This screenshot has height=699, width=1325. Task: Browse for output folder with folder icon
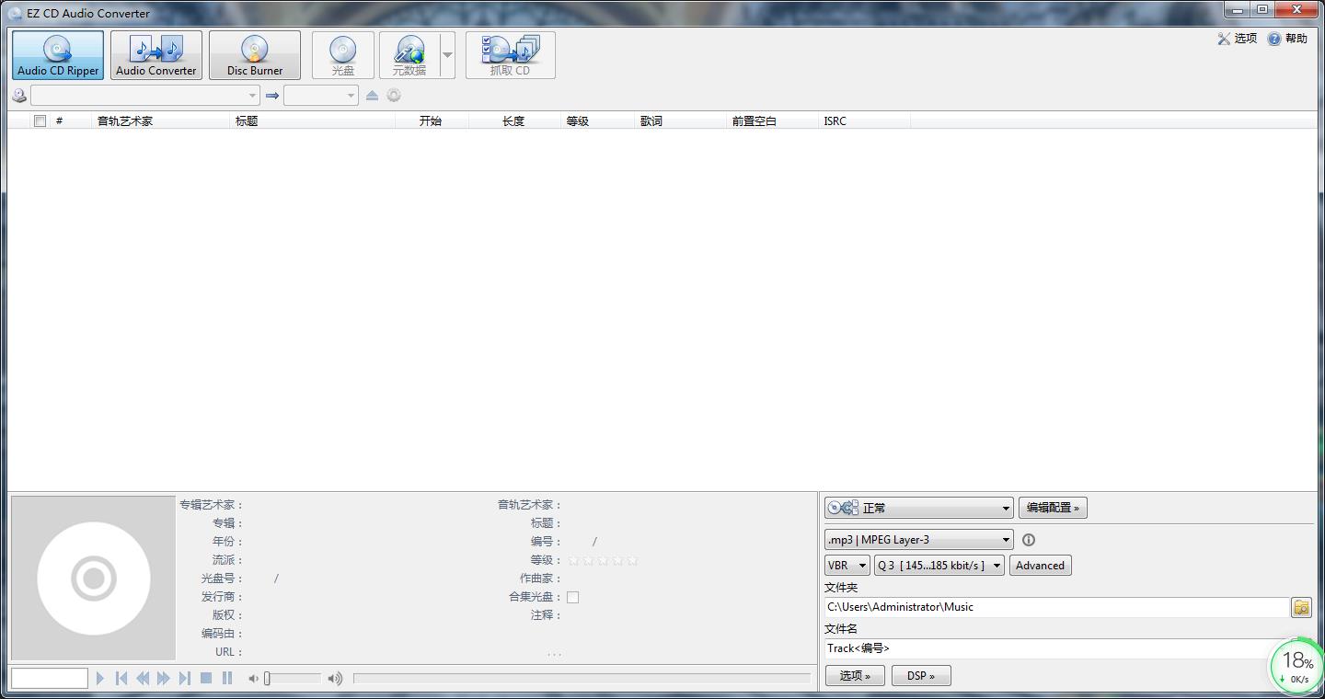[x=1301, y=607]
